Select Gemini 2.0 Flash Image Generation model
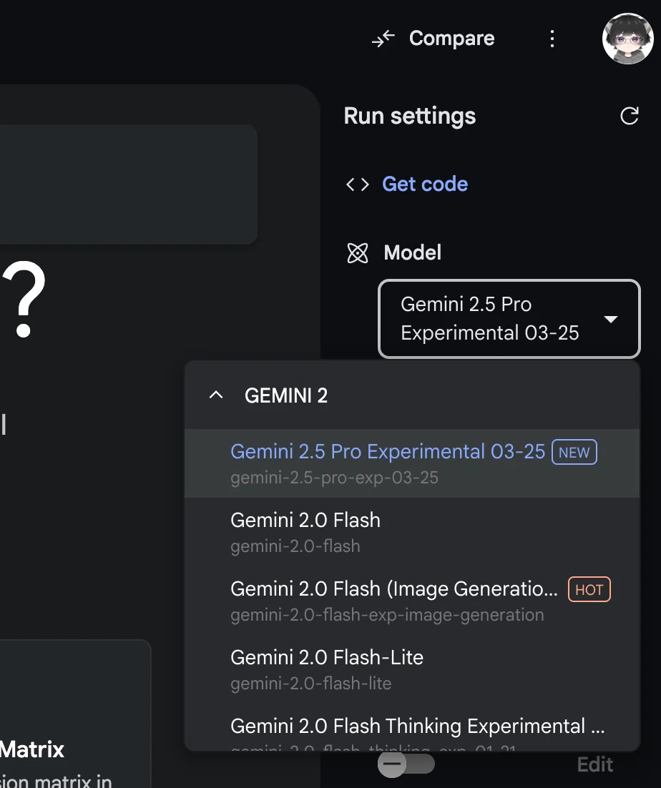Image resolution: width=661 pixels, height=788 pixels. point(412,601)
